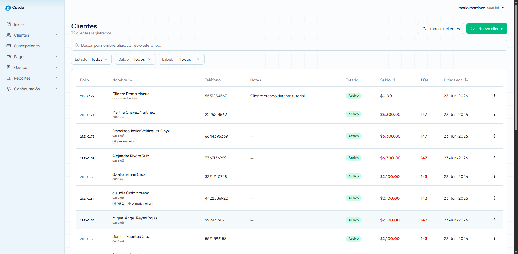Click the Gastos receipt icon in sidebar
The image size is (518, 254).
[x=9, y=67]
